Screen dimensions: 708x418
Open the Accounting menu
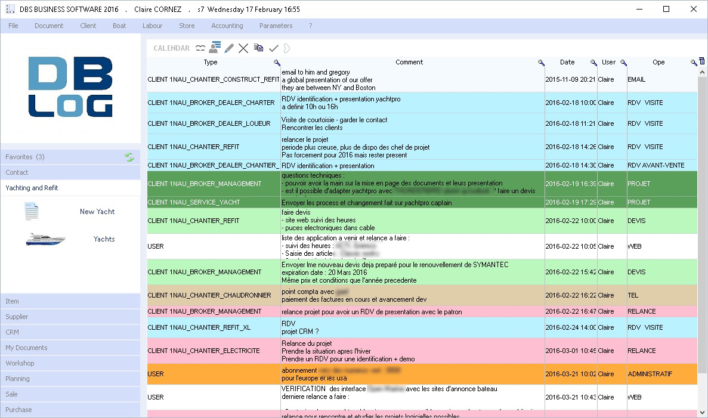tap(227, 26)
